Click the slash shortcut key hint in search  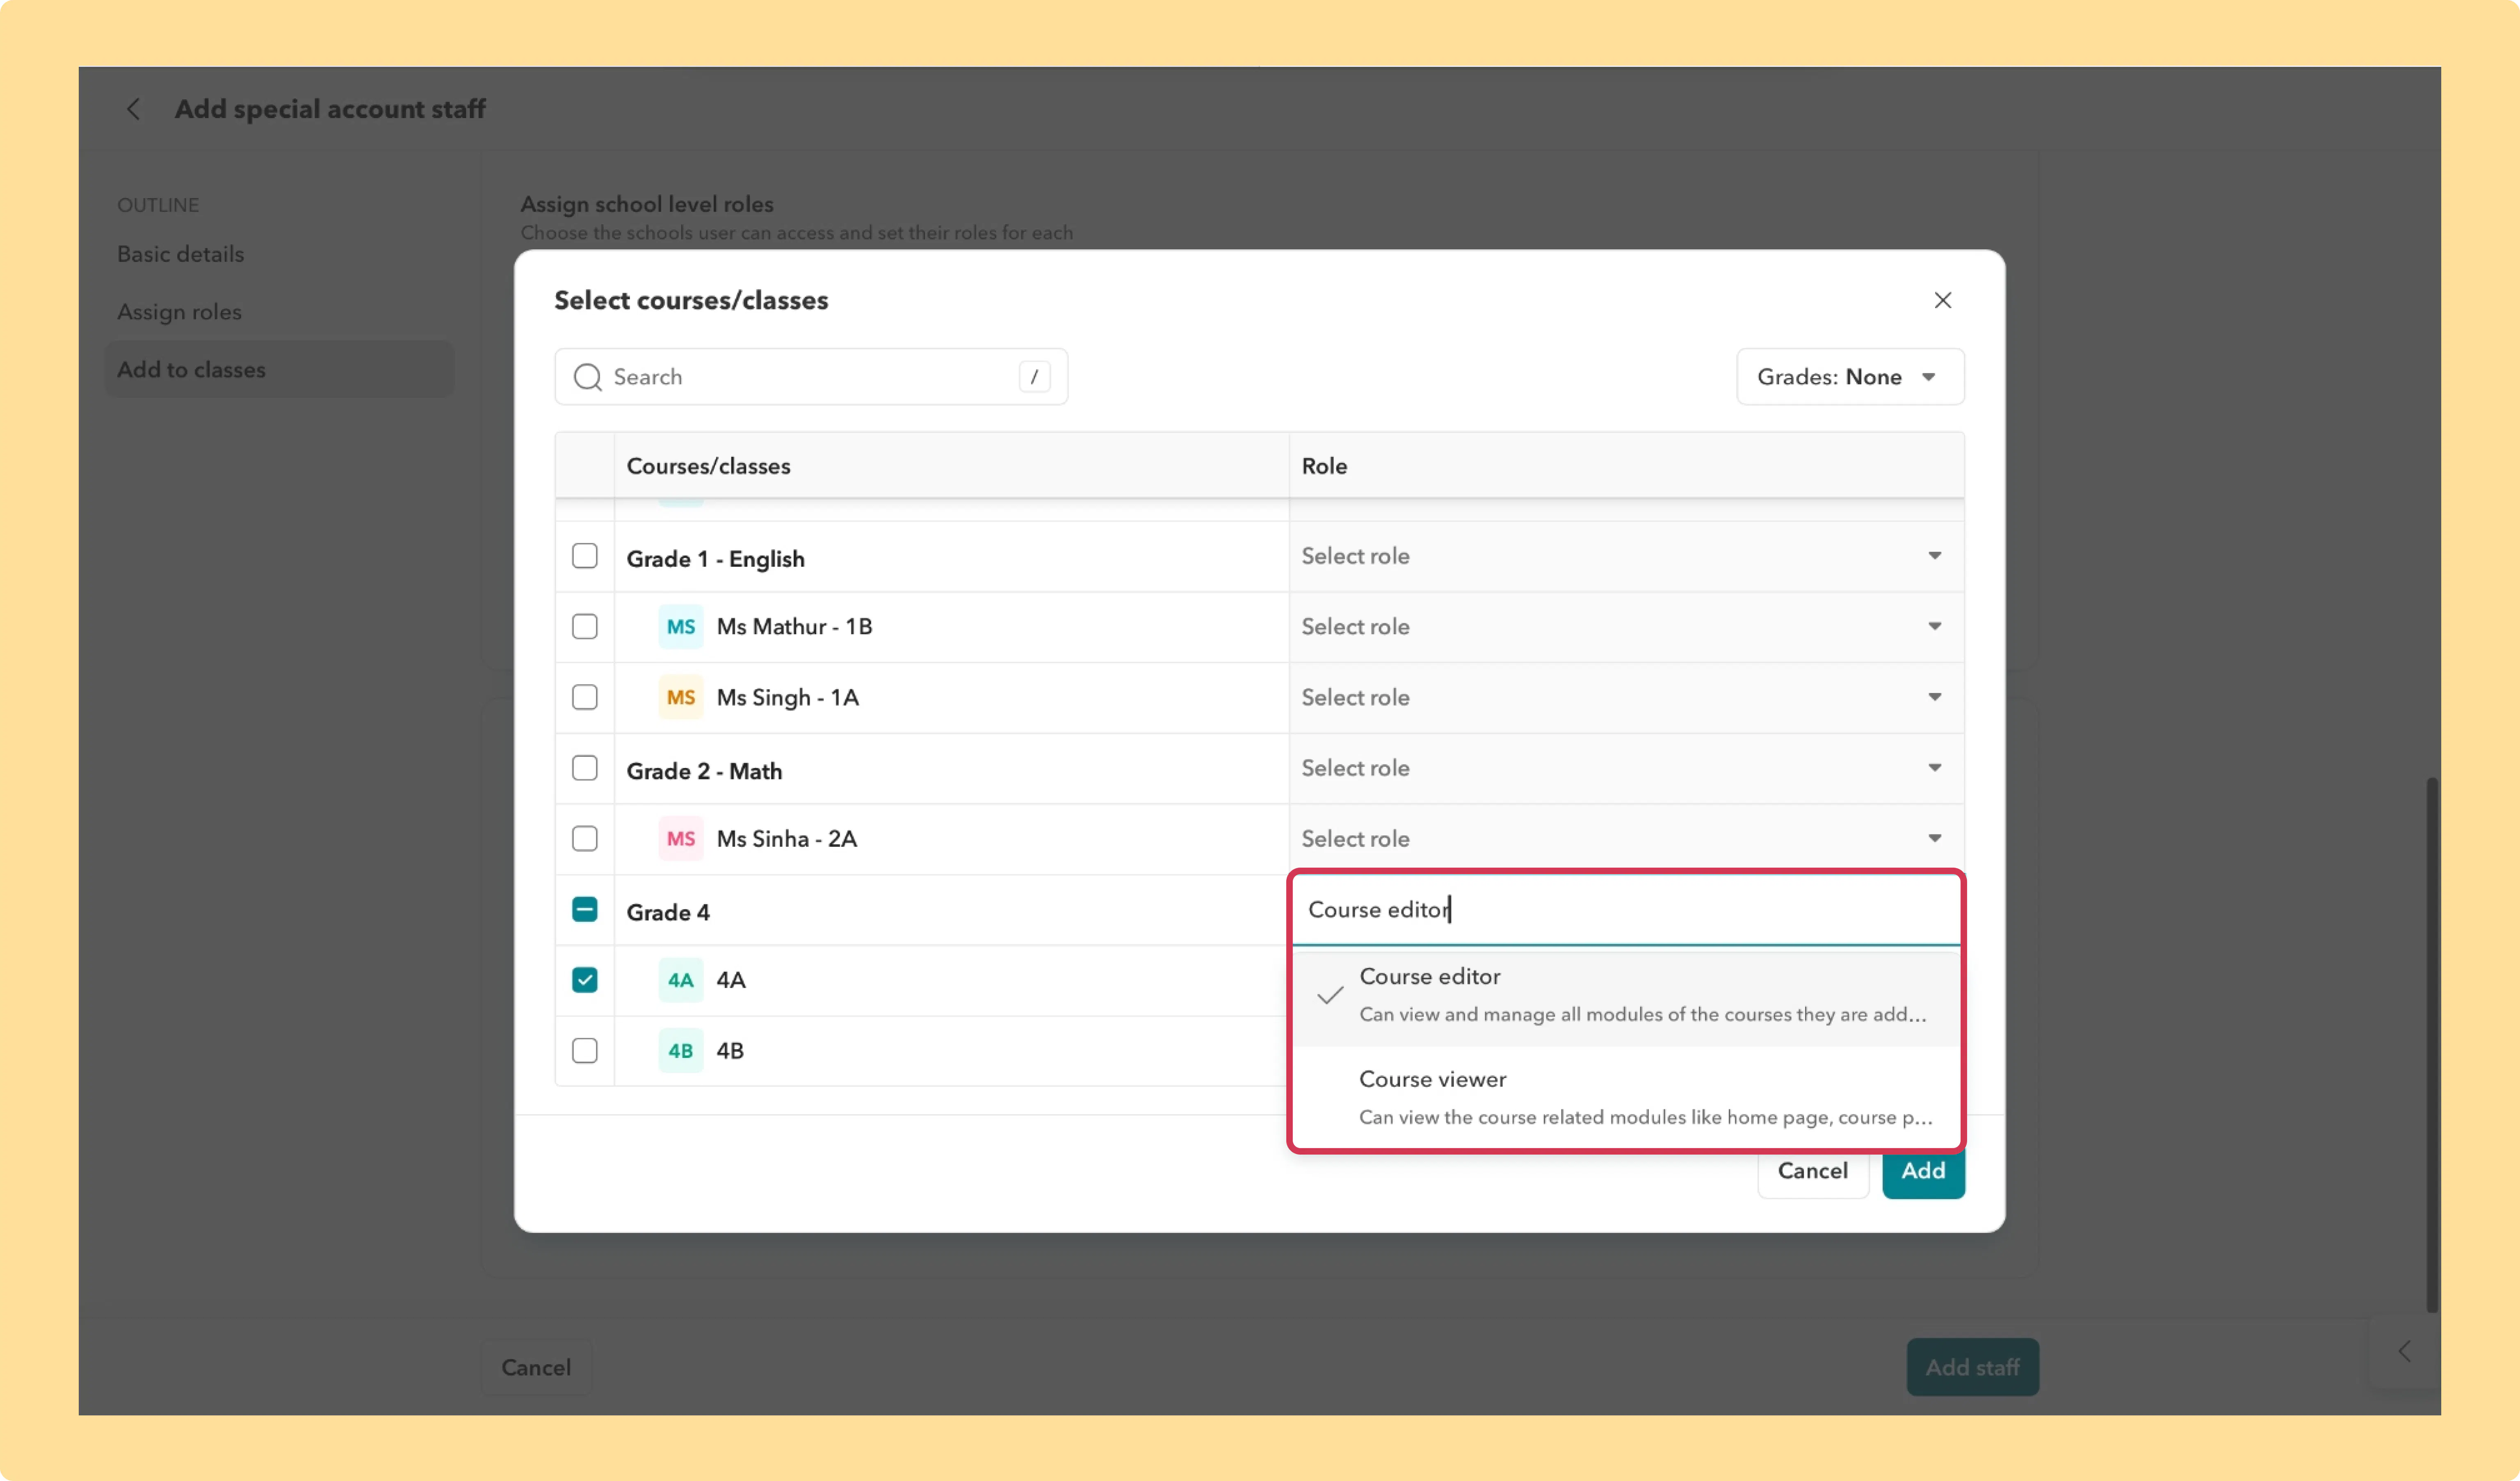(x=1034, y=377)
